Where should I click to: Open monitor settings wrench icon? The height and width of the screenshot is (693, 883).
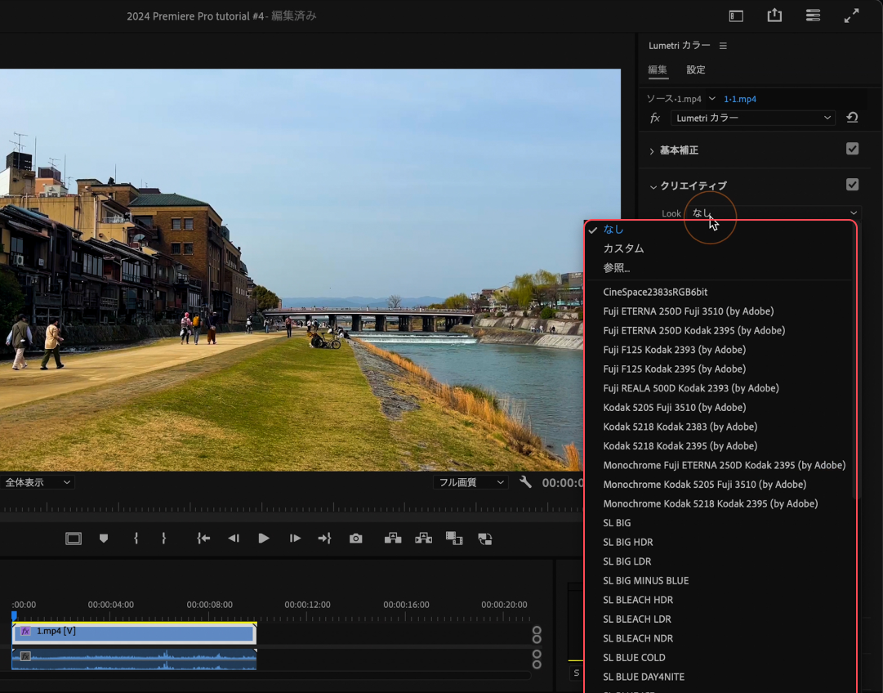[x=525, y=482]
